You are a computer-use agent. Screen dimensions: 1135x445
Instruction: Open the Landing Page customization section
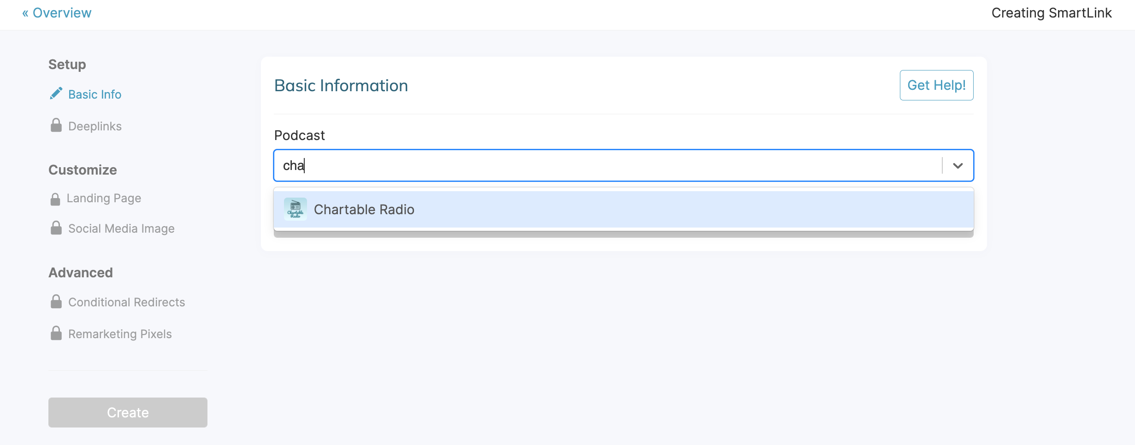click(104, 198)
